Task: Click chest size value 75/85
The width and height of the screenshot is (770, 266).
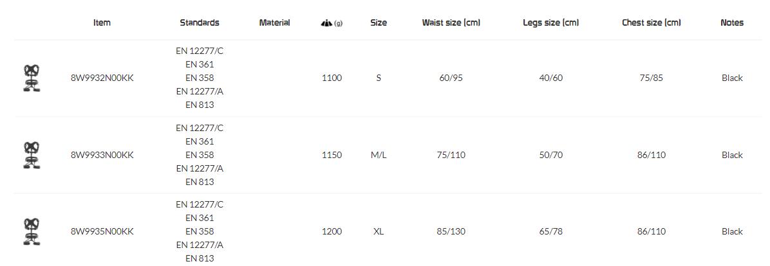Action: click(x=651, y=78)
